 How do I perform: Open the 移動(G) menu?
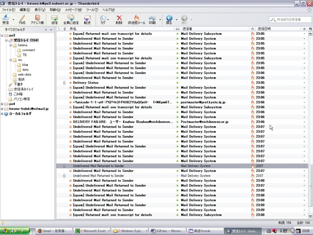point(55,10)
